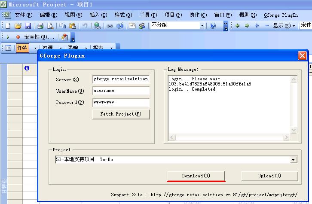Show subtasks with plus icon
Image resolution: width=312 pixels, height=204 pixels.
pyautogui.click(x=257, y=26)
